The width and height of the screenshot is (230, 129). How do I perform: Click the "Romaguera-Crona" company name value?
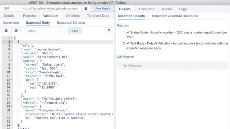[53, 110]
